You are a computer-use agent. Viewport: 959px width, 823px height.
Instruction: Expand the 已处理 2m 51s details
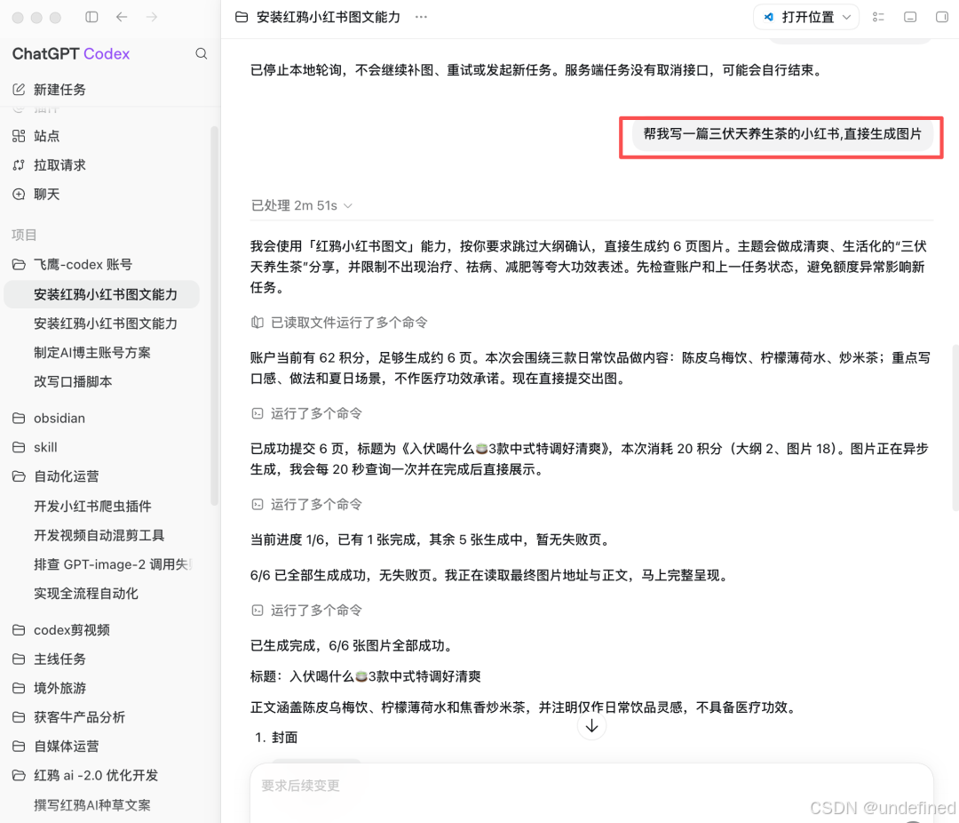[x=302, y=206]
